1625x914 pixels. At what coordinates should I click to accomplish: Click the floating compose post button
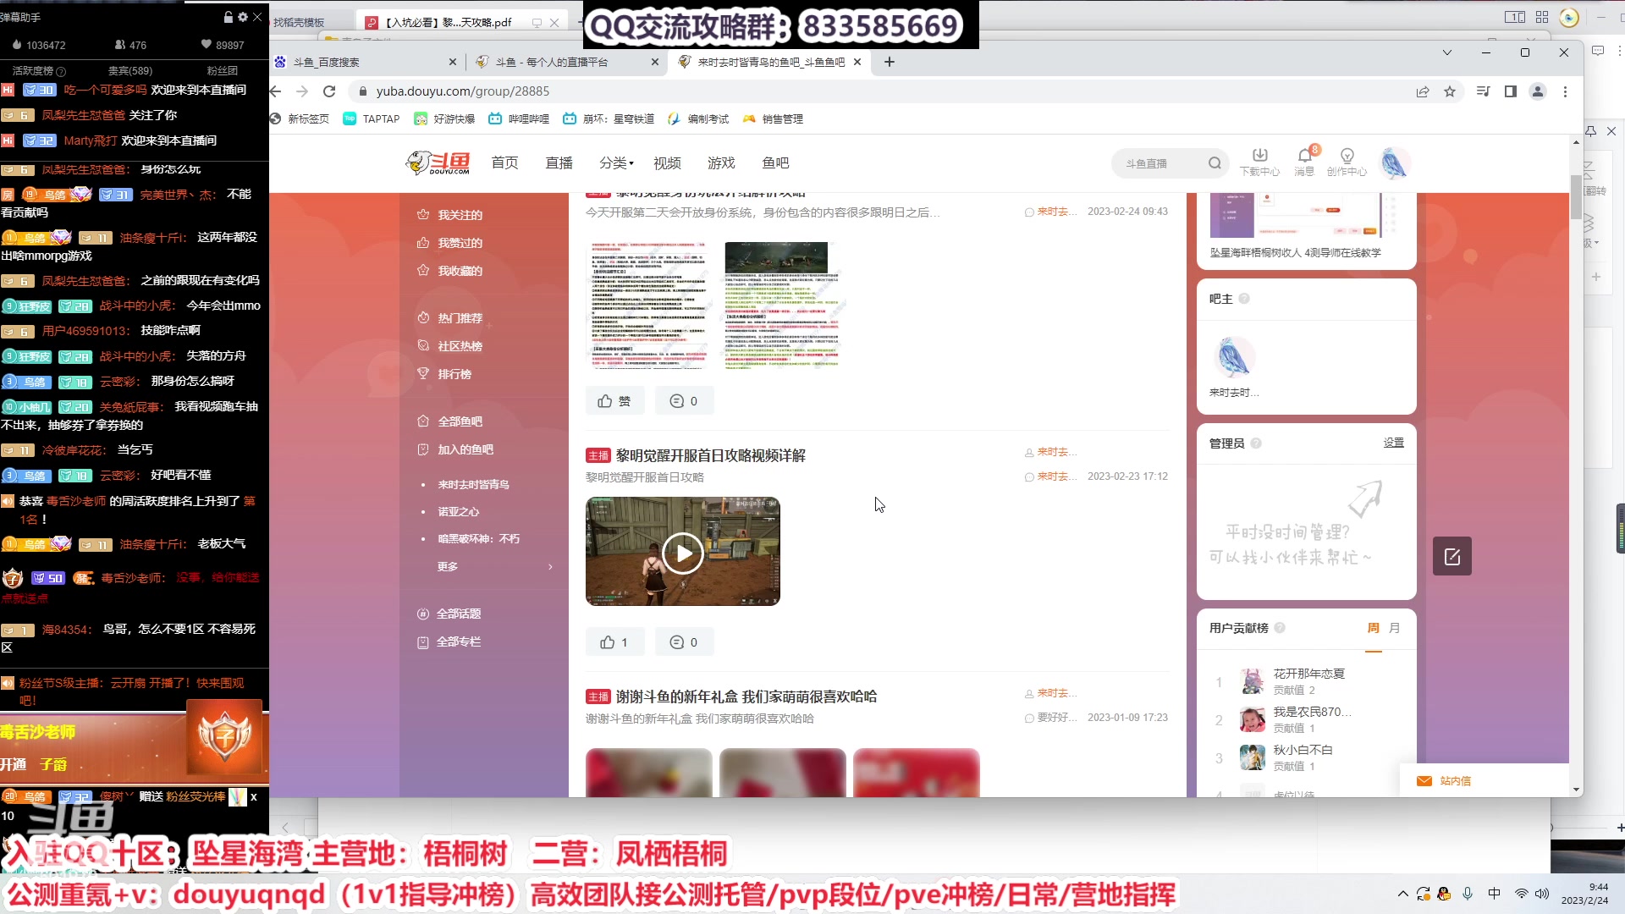click(x=1452, y=556)
